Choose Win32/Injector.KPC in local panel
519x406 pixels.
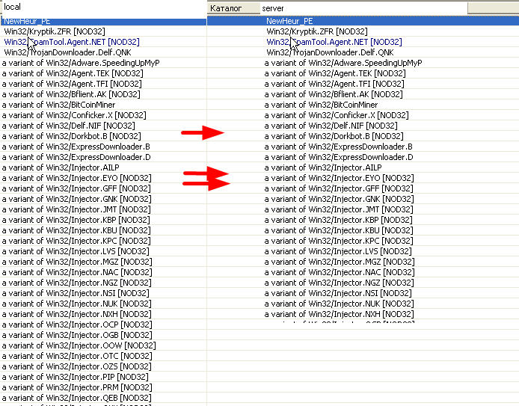click(x=76, y=242)
